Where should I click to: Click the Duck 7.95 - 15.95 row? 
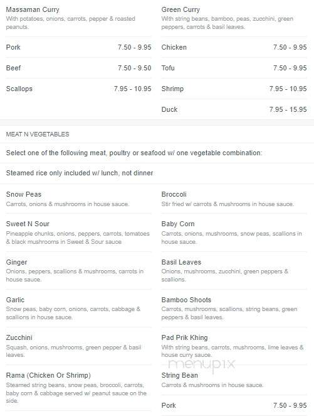click(234, 109)
